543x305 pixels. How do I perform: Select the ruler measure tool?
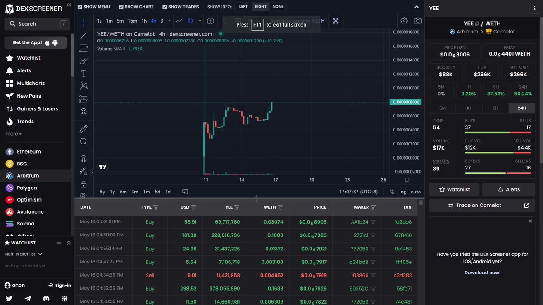[84, 129]
